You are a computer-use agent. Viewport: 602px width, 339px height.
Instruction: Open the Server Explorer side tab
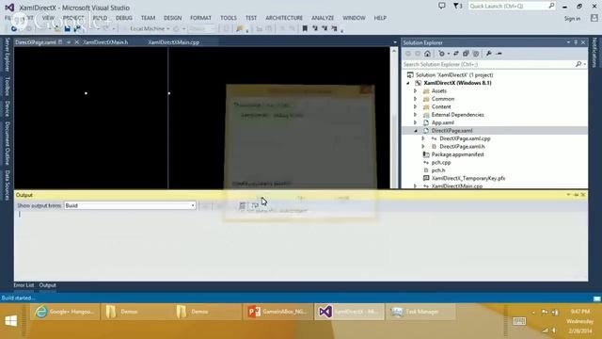(x=7, y=55)
